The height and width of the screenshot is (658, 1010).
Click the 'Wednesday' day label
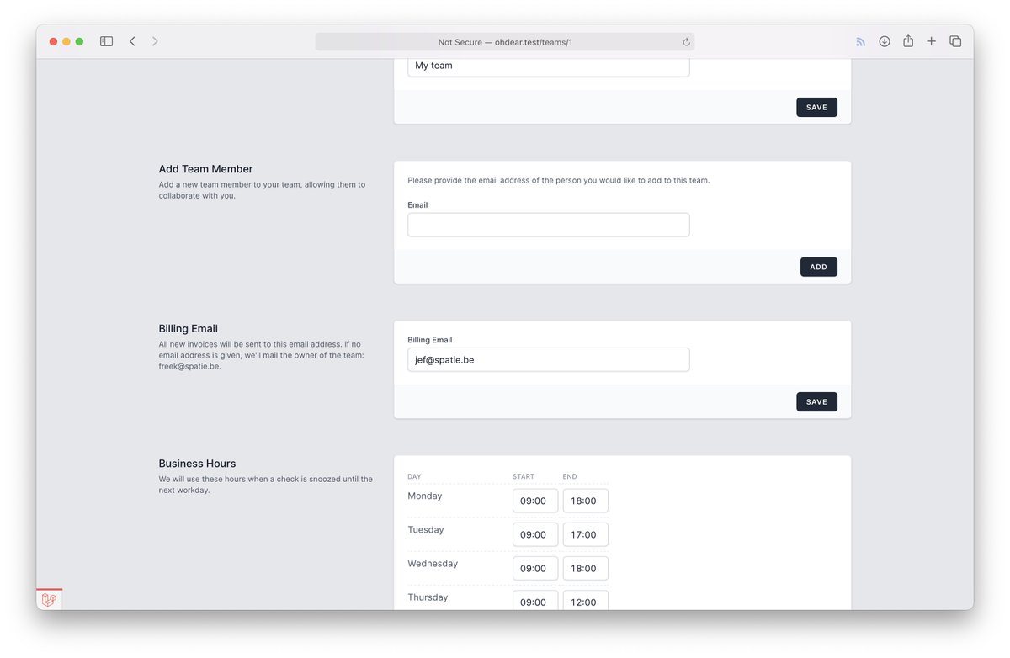click(x=433, y=564)
